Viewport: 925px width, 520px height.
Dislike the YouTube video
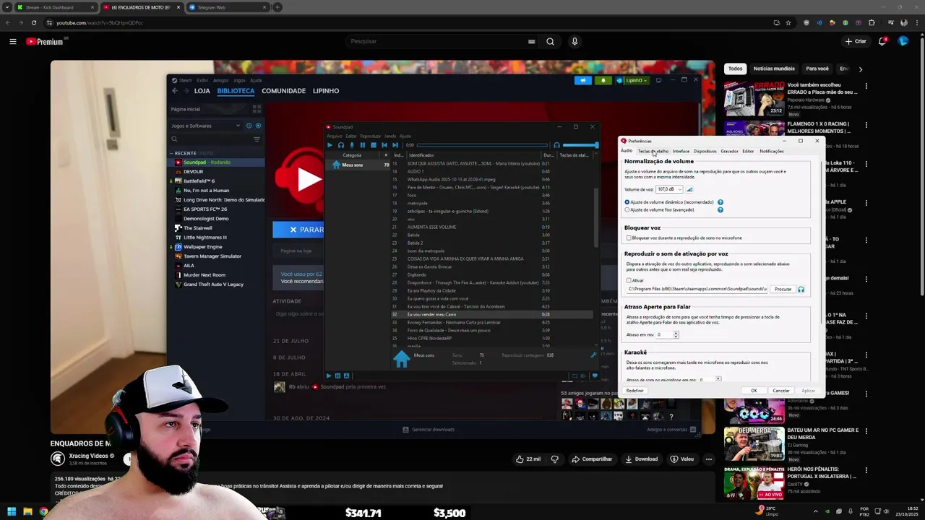pos(555,459)
